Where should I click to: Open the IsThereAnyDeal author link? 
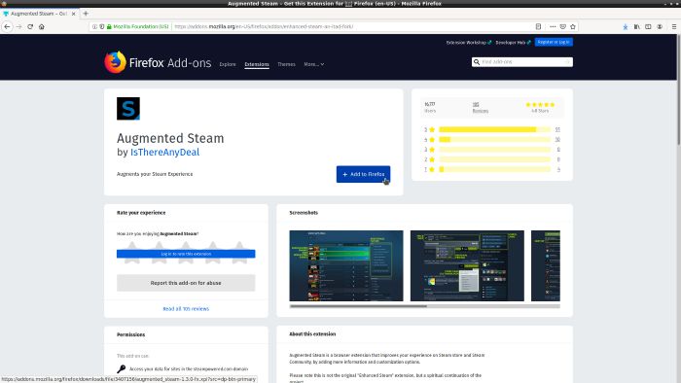coord(165,153)
